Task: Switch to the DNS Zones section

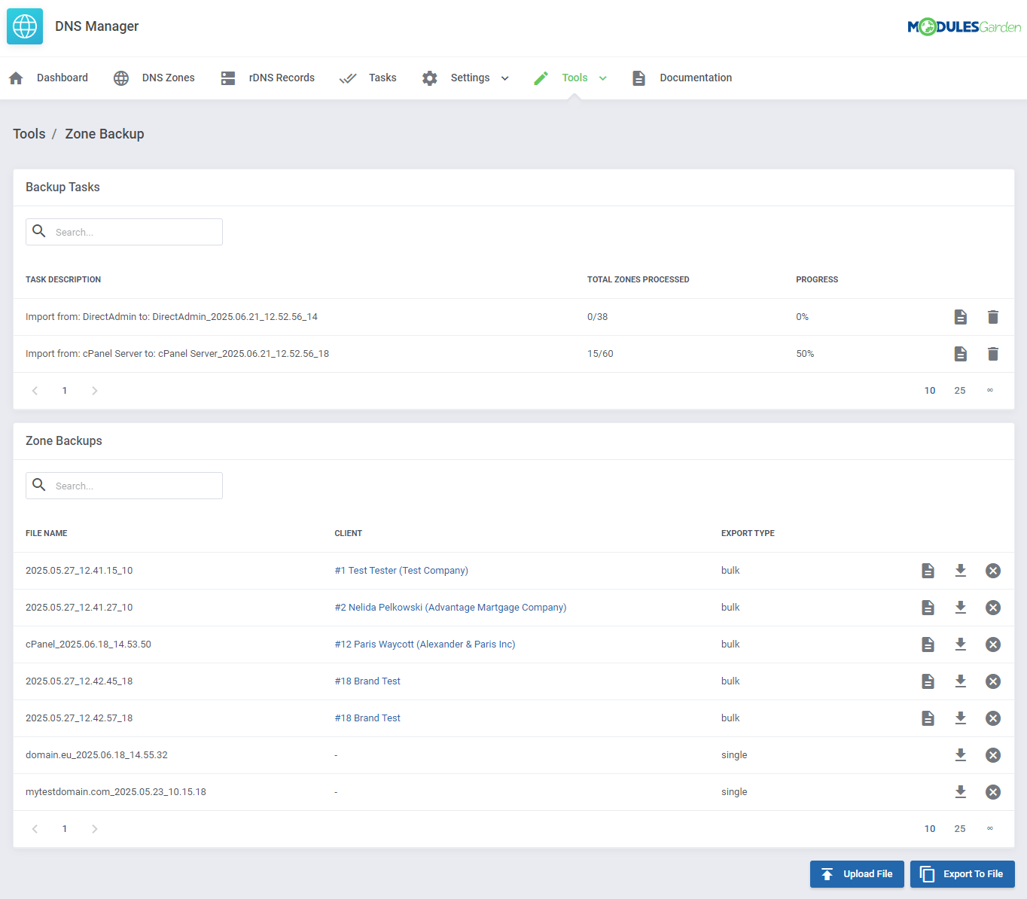Action: pos(168,78)
